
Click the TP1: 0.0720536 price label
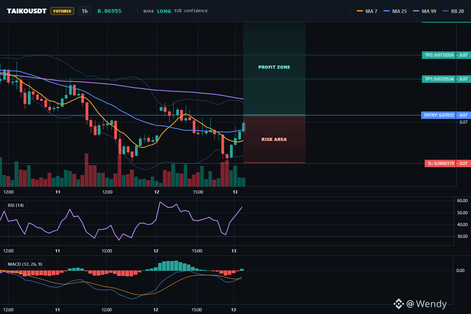439,79
